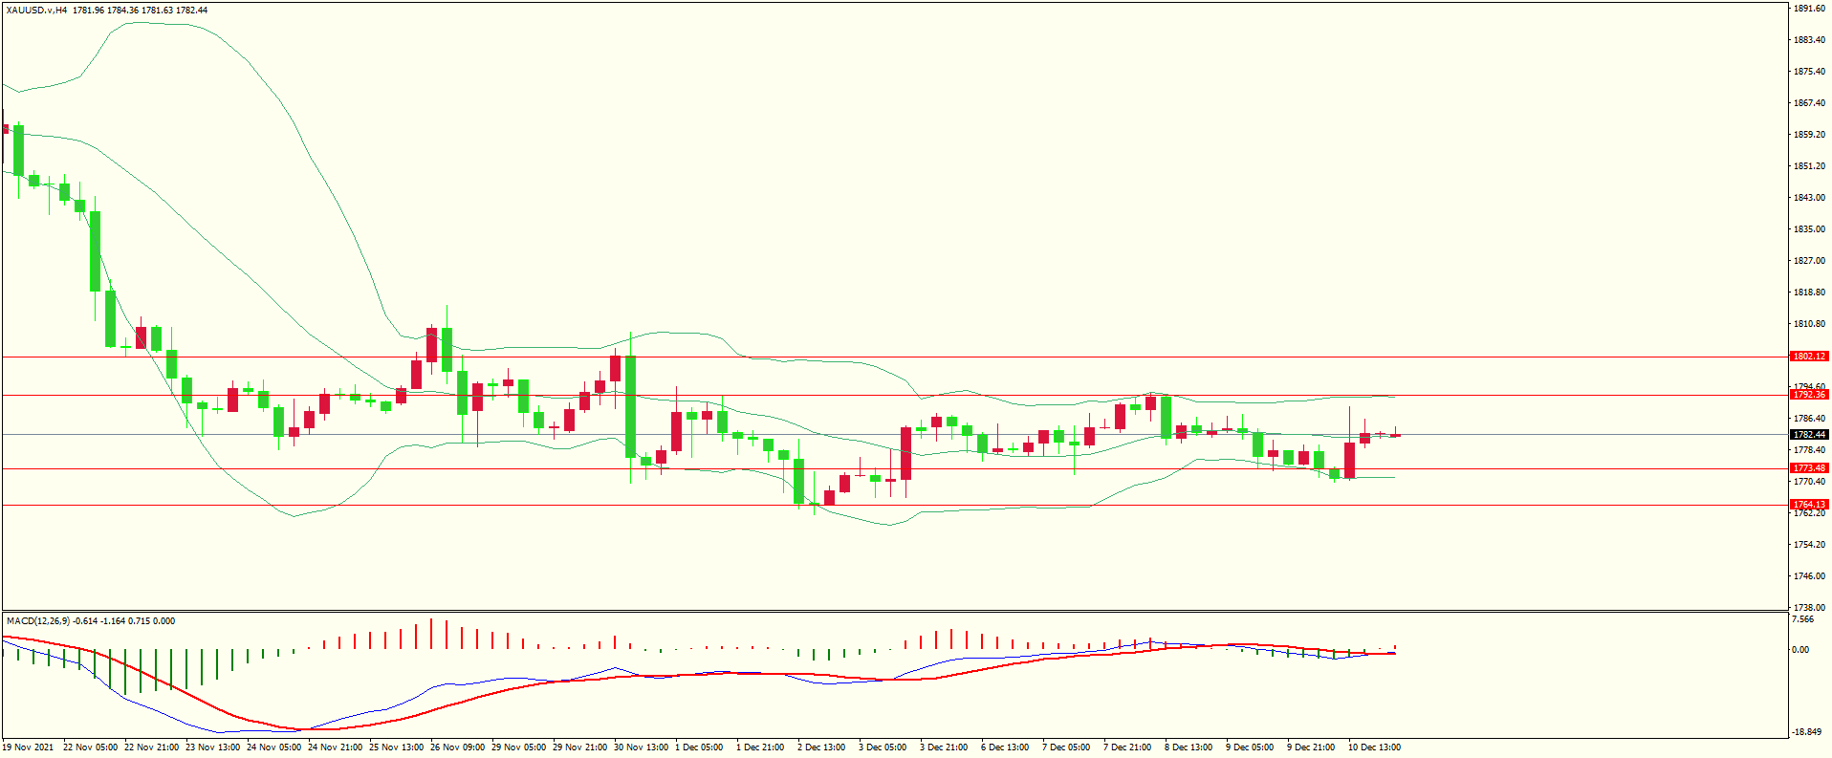Click the red 1802.12 price label
1832x758 pixels.
coord(1808,357)
